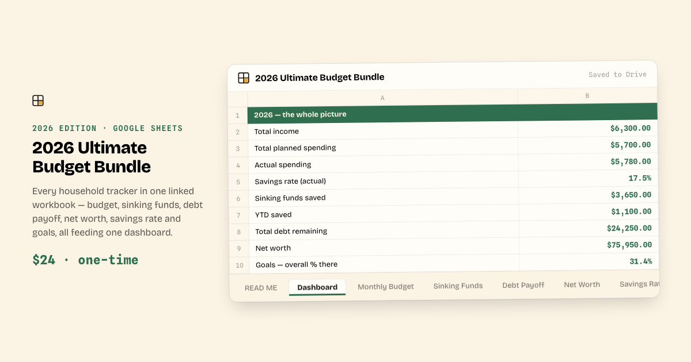Click the spreadsheet icon in workbook title bar
The image size is (691, 362).
[x=244, y=78]
